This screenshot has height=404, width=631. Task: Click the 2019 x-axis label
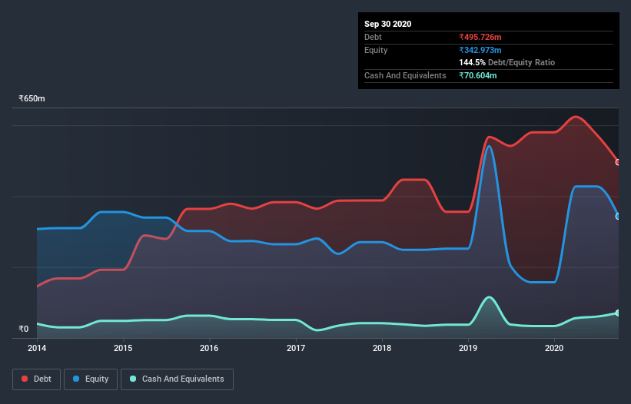tap(468, 348)
